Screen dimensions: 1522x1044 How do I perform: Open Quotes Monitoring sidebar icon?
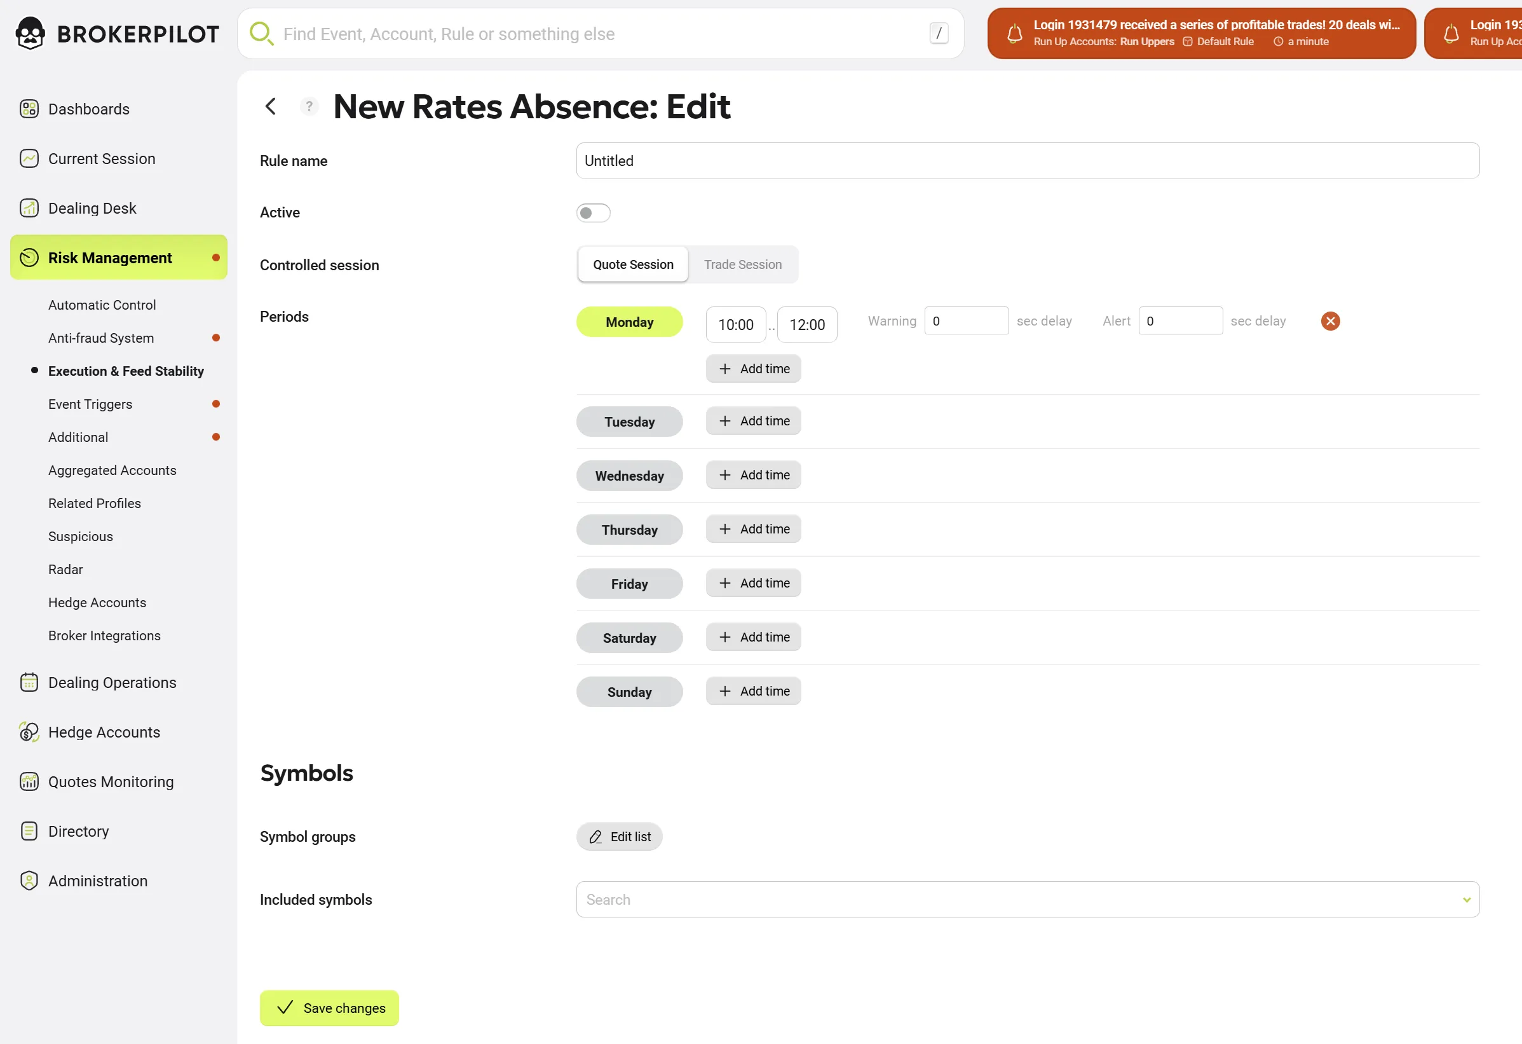(x=29, y=781)
